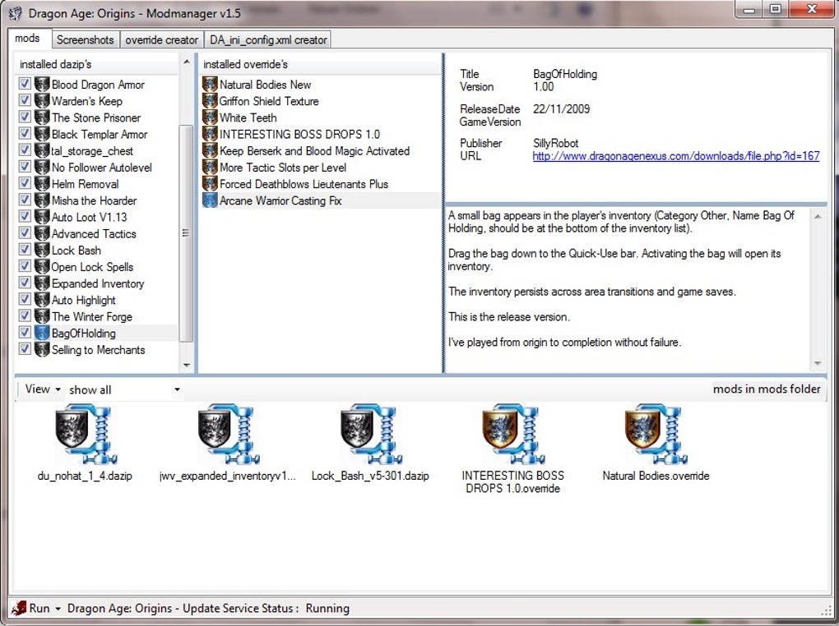
Task: Select the Selling to Merchants list entry
Action: [x=99, y=350]
